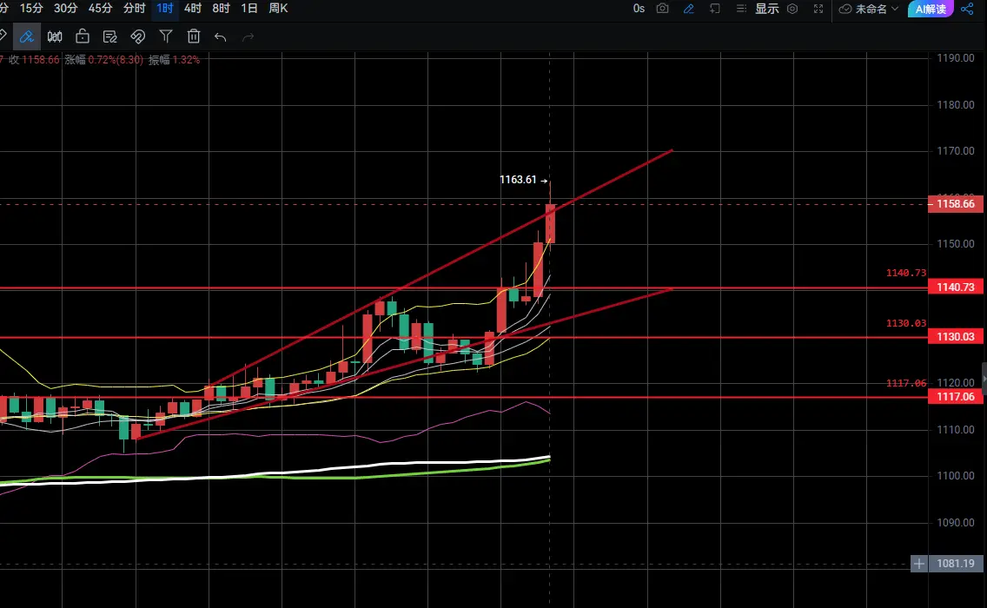
Task: Click the 振幅 1.32% amplitude readout
Action: tap(175, 60)
